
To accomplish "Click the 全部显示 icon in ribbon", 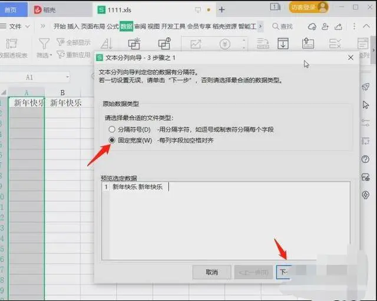I will point(61,43).
